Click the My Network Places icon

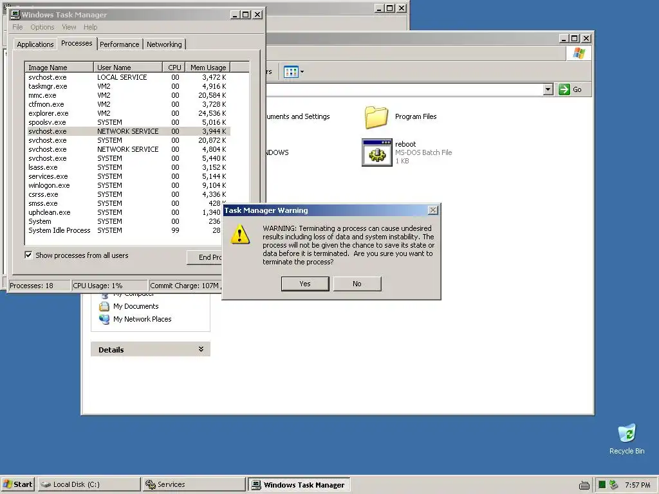pos(104,319)
